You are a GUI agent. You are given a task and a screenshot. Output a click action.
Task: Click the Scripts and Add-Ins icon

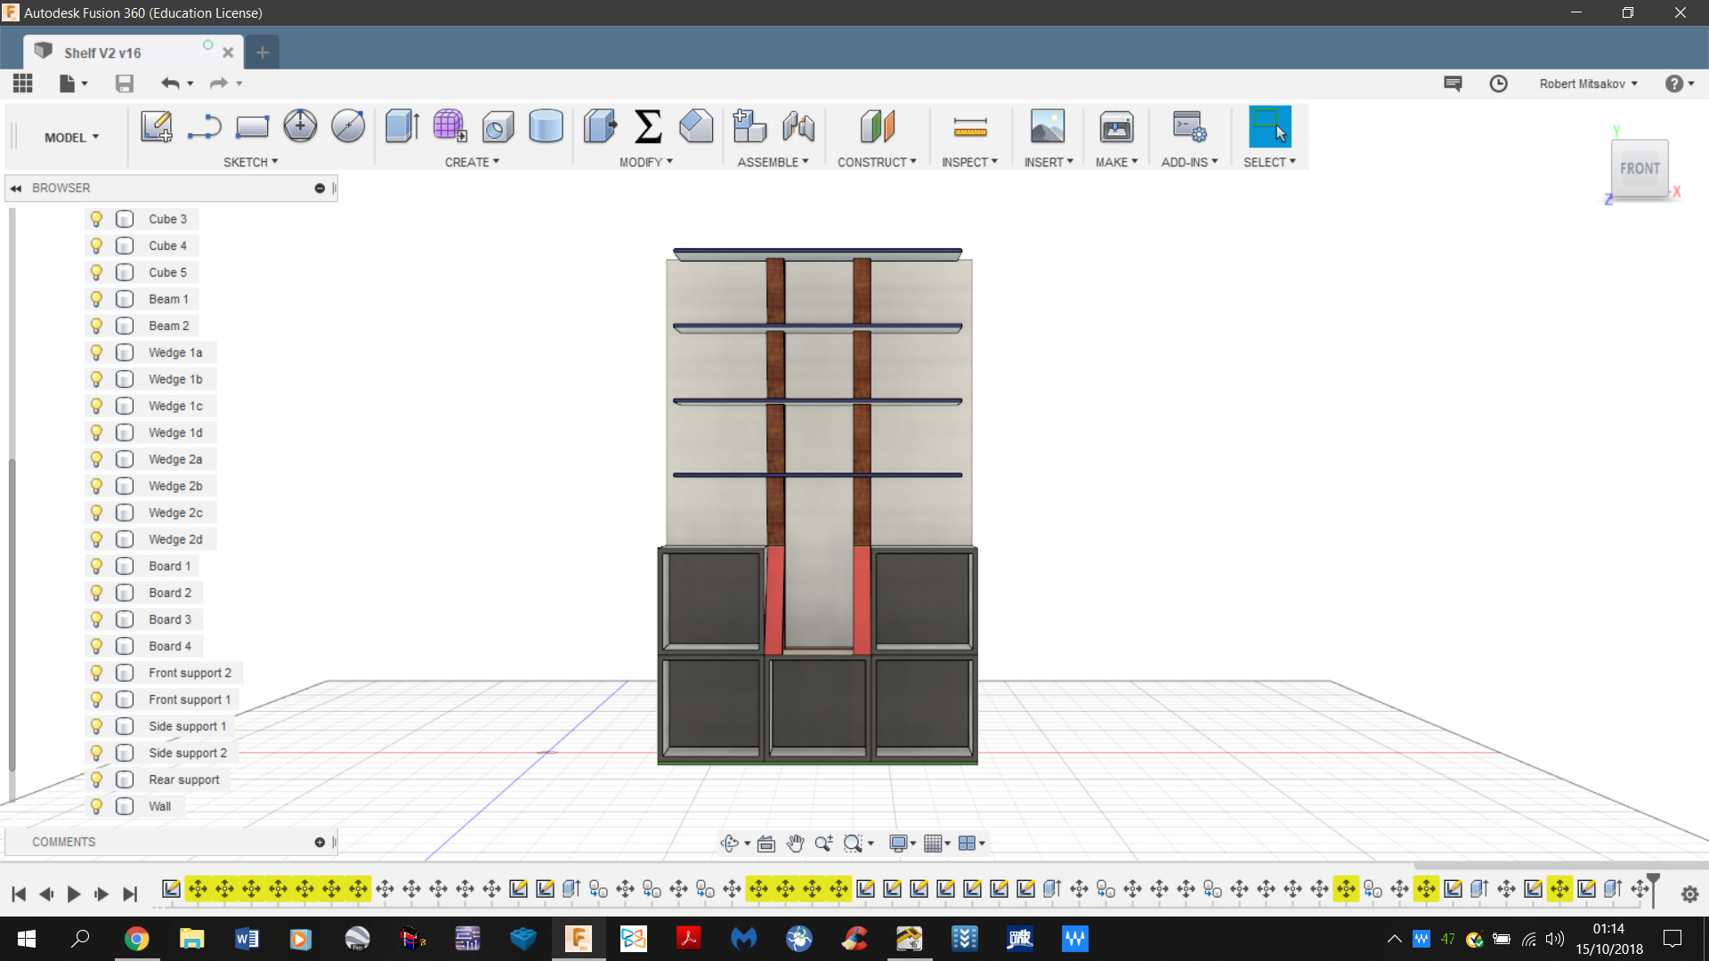coord(1189,126)
